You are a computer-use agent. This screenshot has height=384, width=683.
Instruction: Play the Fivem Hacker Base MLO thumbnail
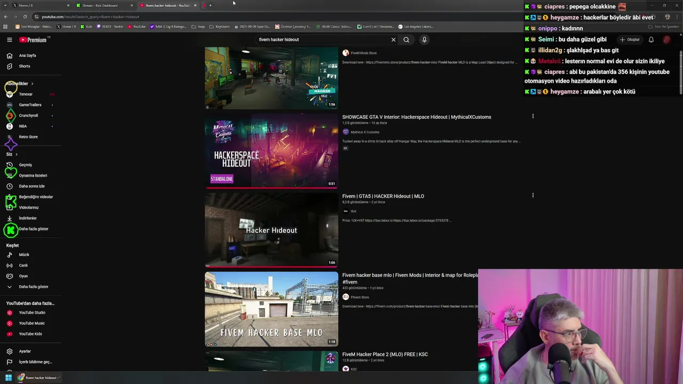tap(272, 309)
